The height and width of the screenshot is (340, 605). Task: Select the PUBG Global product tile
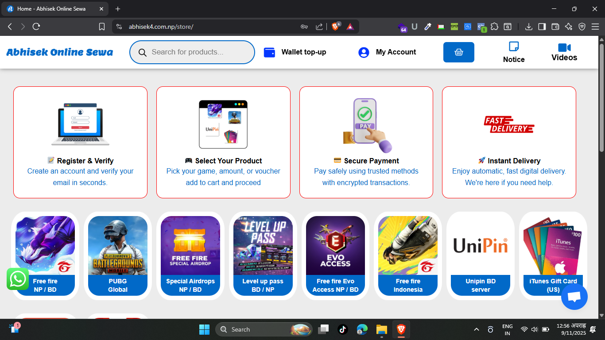118,255
